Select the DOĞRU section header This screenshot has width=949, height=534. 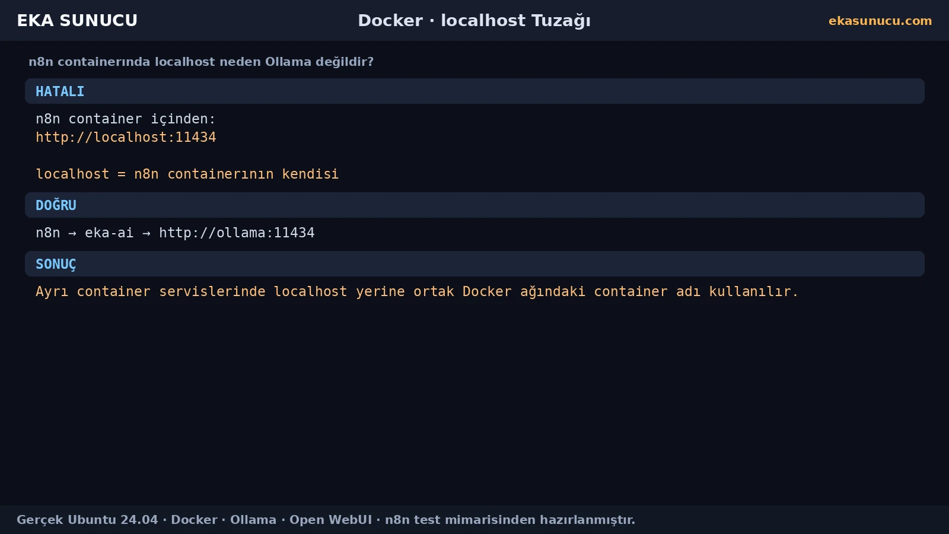[x=474, y=205]
